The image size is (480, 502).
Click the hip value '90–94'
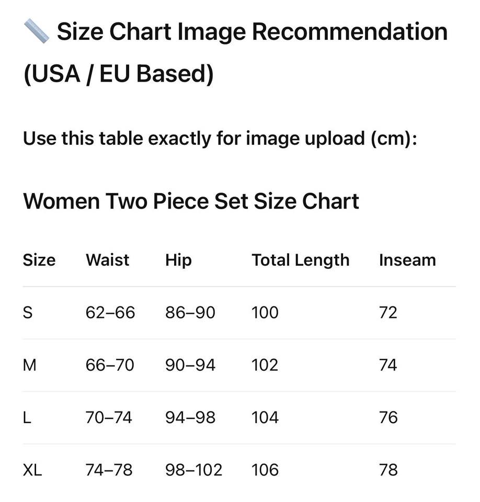[190, 365]
